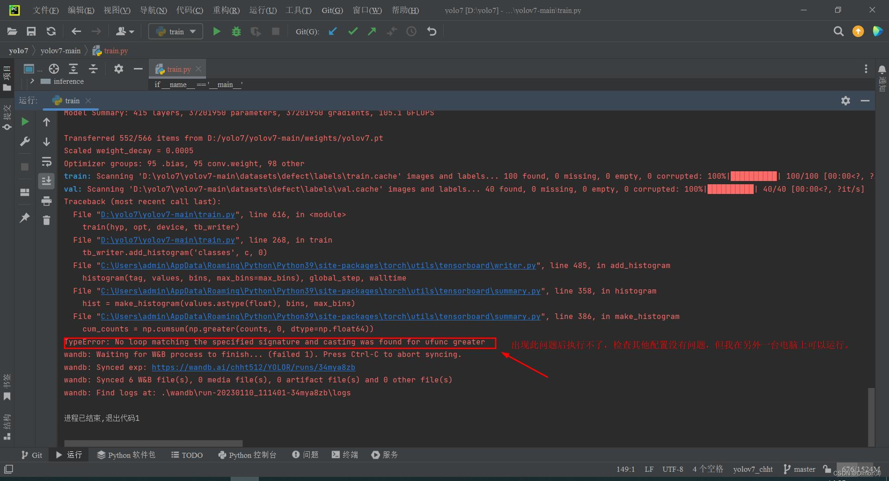Open the 运行(U) menu
The height and width of the screenshot is (481, 889).
263,10
